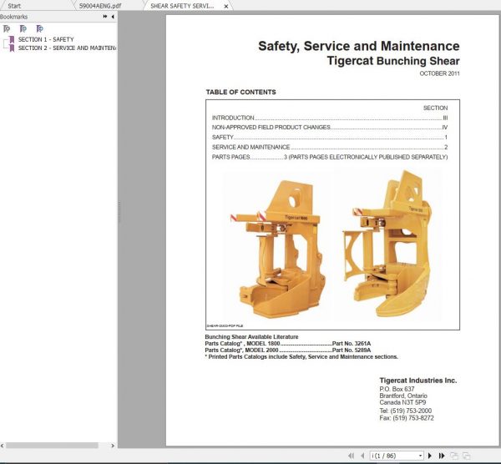Click INTRODUCTION entry in table of contents
This screenshot has width=501, height=464.
330,118
